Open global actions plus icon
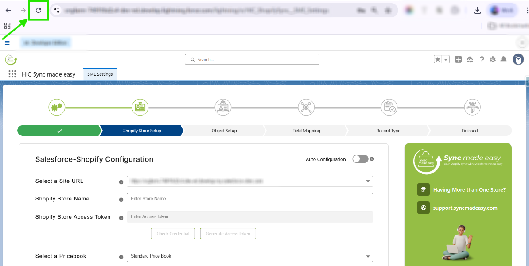Screen dimensions: 529x266 (458, 59)
